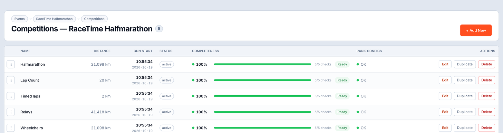Image resolution: width=503 pixels, height=133 pixels.
Task: Click the Ready badge in Wheelchairs row
Action: coord(342,128)
